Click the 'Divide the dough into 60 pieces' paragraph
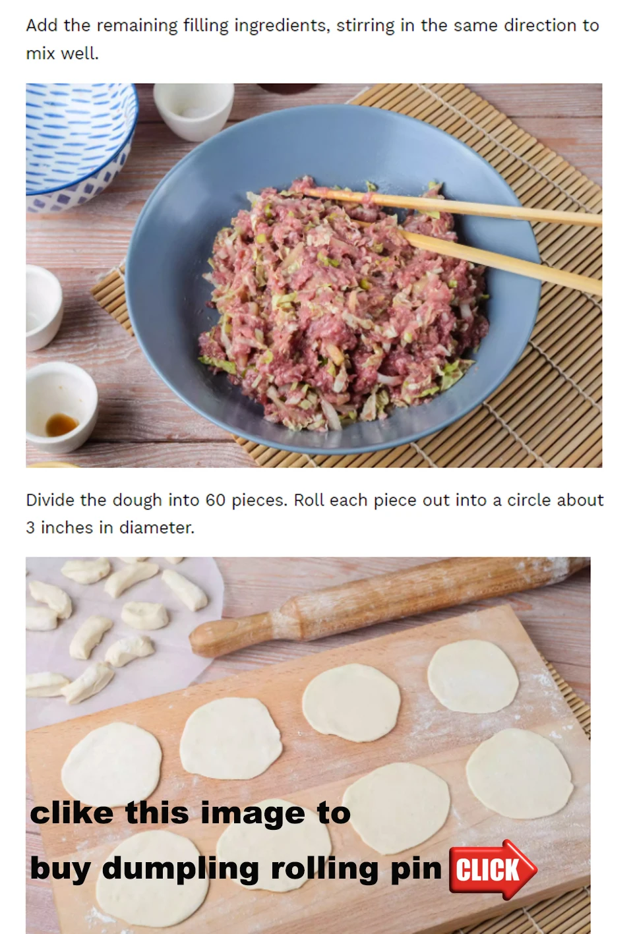 click(x=315, y=513)
